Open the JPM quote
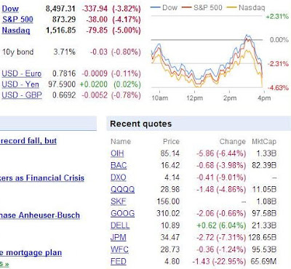This screenshot has height=269, width=291. pyautogui.click(x=119, y=237)
